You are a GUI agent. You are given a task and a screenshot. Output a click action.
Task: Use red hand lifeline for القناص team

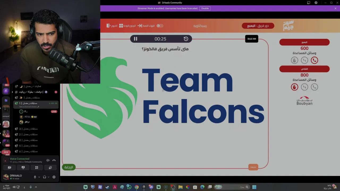(294, 87)
